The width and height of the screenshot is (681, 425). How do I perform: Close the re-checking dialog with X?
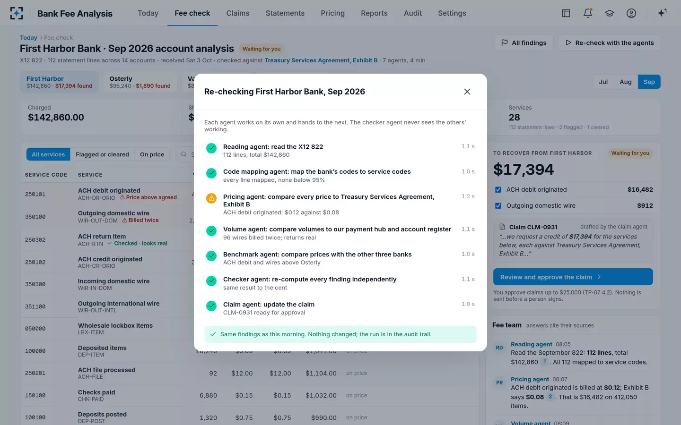click(x=467, y=92)
